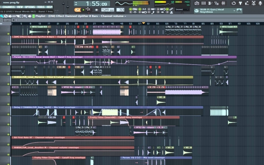This screenshot has width=264, height=165.
Task: Click the VANDALISM_Lead_Another M Channel volume clip title
Action: coord(46,148)
